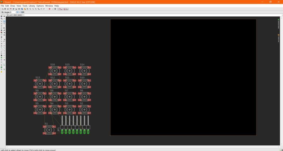Click the rightmost green JP1 pad

(x=88, y=132)
